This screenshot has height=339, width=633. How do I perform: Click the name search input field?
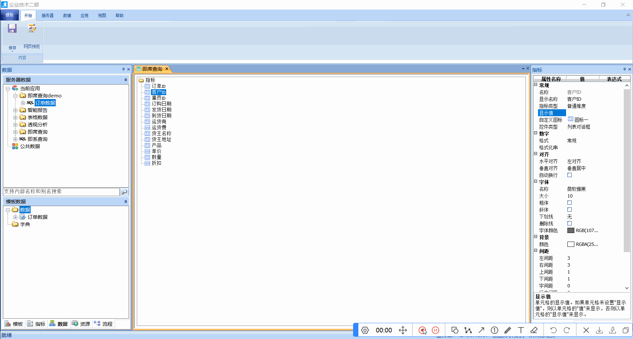pyautogui.click(x=61, y=192)
